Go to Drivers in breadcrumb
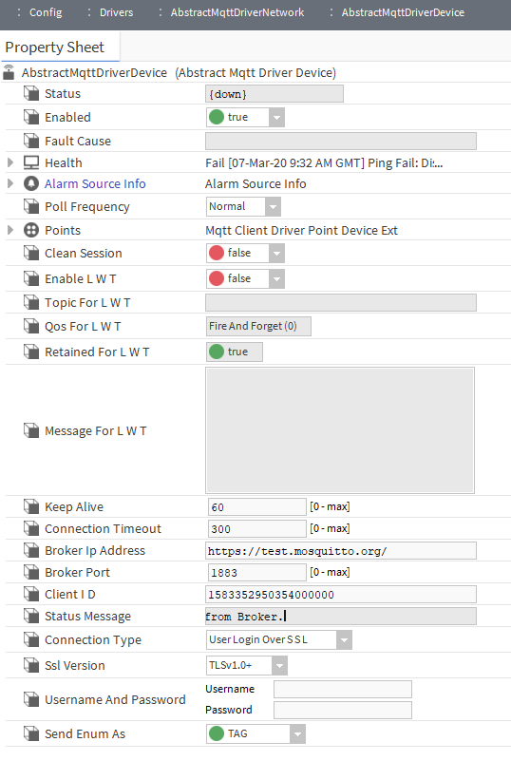Image resolution: width=511 pixels, height=761 pixels. (x=117, y=12)
